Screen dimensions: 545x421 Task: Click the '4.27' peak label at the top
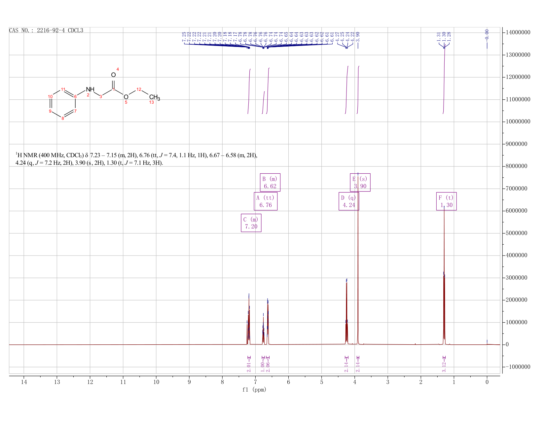pos(337,36)
